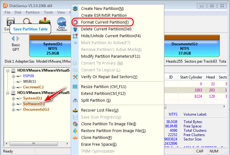
Task: Select the Система(C:) partition label
Action: click(x=33, y=87)
